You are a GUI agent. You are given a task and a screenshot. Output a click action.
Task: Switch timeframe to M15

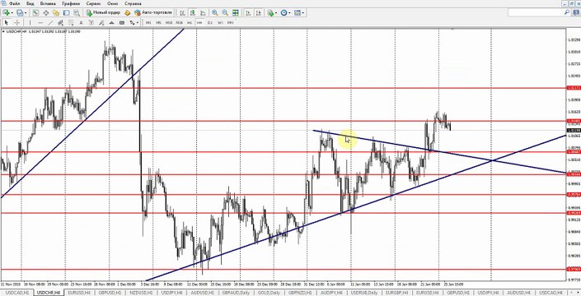point(169,22)
